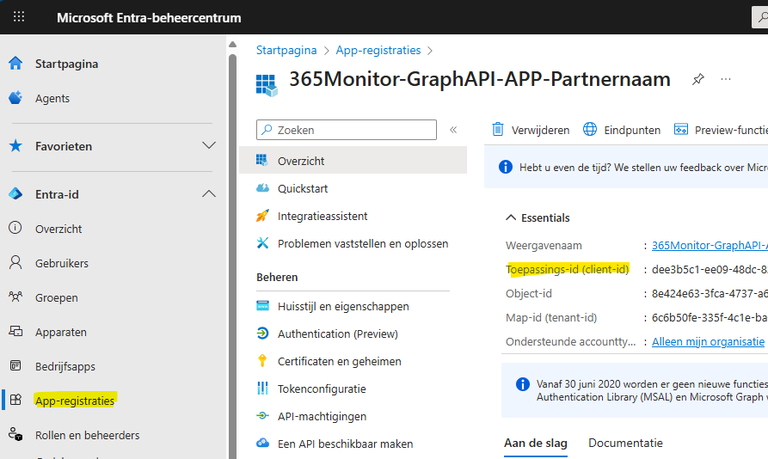Click the Apparaten devices icon
The width and height of the screenshot is (768, 459).
point(15,331)
